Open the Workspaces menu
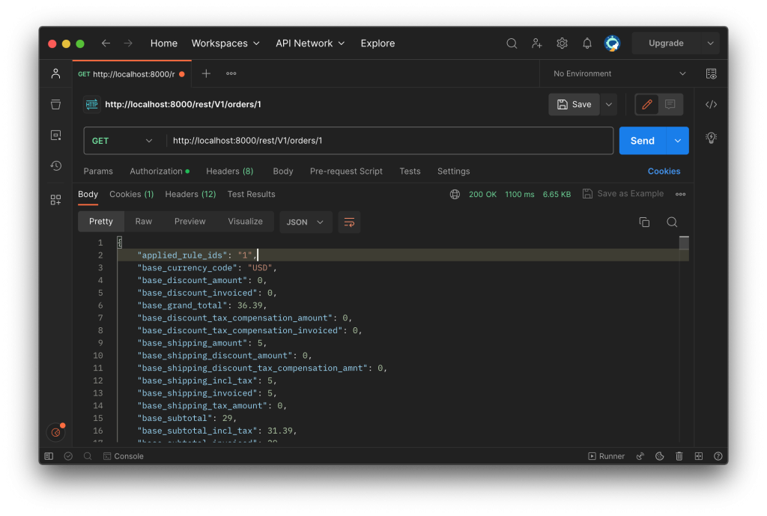 pos(225,43)
